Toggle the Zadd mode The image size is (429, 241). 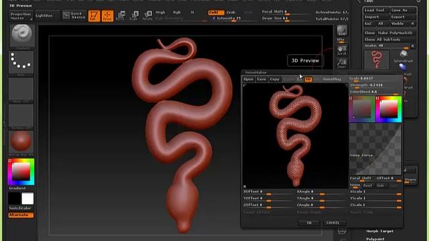click(x=216, y=13)
